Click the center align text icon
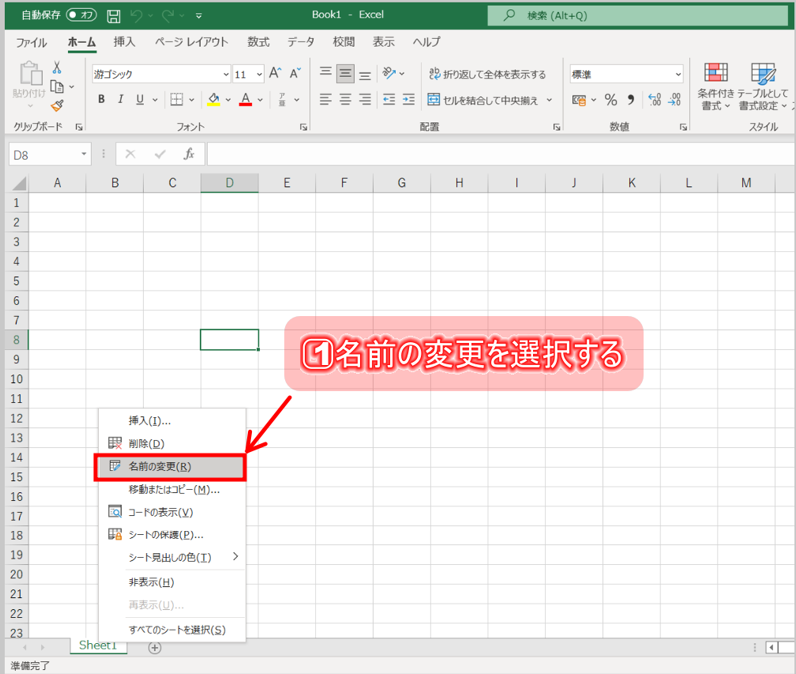Image resolution: width=796 pixels, height=674 pixels. coord(345,100)
